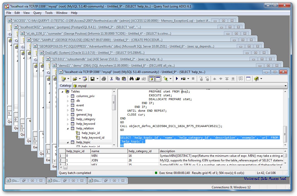Open the Window menu
This screenshot has height=196, width=297.
(x=62, y=13)
